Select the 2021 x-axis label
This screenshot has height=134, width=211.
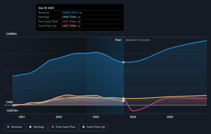(x=22, y=117)
